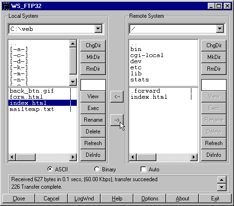The height and width of the screenshot is (206, 234).
Task: Click remote RmDir button
Action: [214, 69]
